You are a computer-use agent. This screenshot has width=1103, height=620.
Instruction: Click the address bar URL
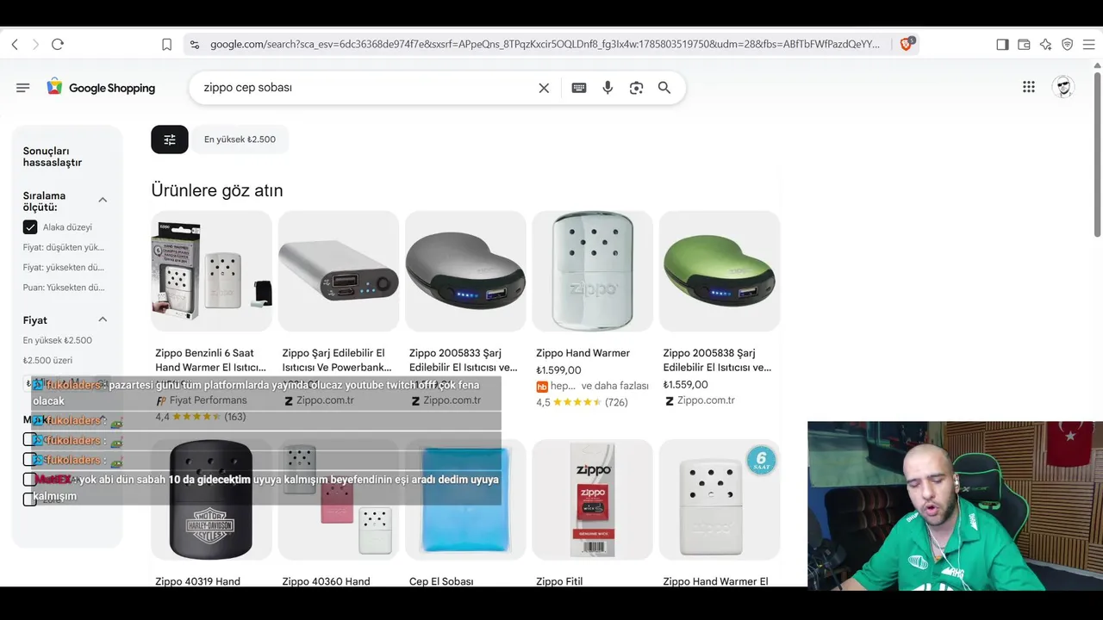coord(545,44)
